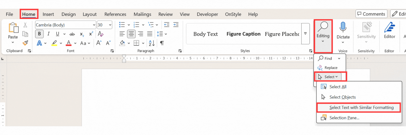Switch to the Insert tab

point(48,14)
